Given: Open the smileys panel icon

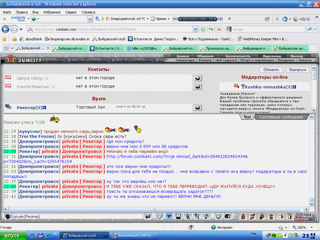Looking at the screenshot, I should coord(218,217).
